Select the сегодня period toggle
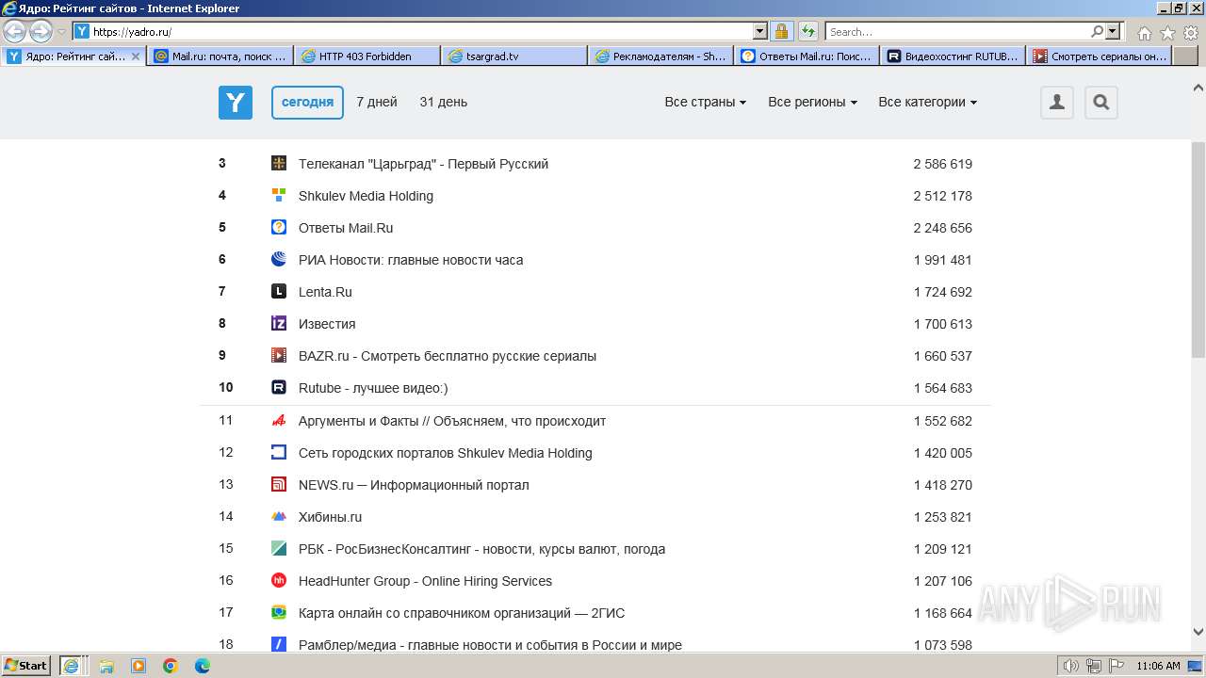Screen dimensions: 1206x678 click(x=307, y=102)
